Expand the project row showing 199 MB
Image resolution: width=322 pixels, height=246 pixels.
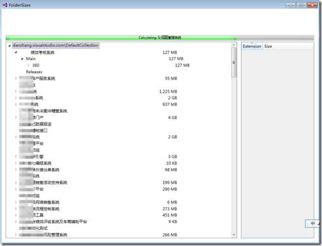click(16, 183)
